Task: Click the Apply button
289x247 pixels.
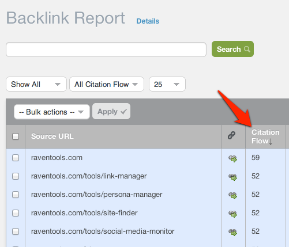Action: point(111,111)
